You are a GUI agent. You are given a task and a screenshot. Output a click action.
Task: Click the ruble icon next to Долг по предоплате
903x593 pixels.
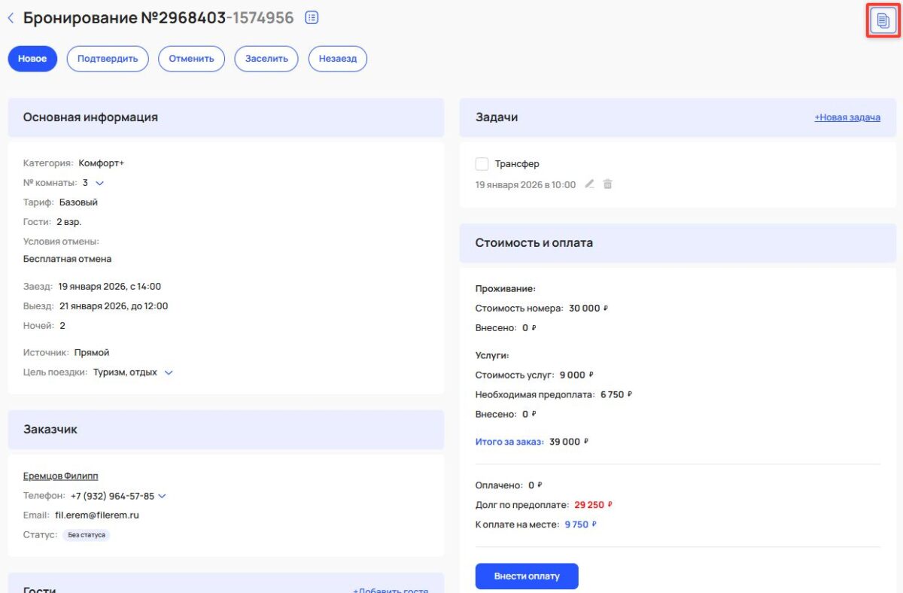click(x=610, y=504)
